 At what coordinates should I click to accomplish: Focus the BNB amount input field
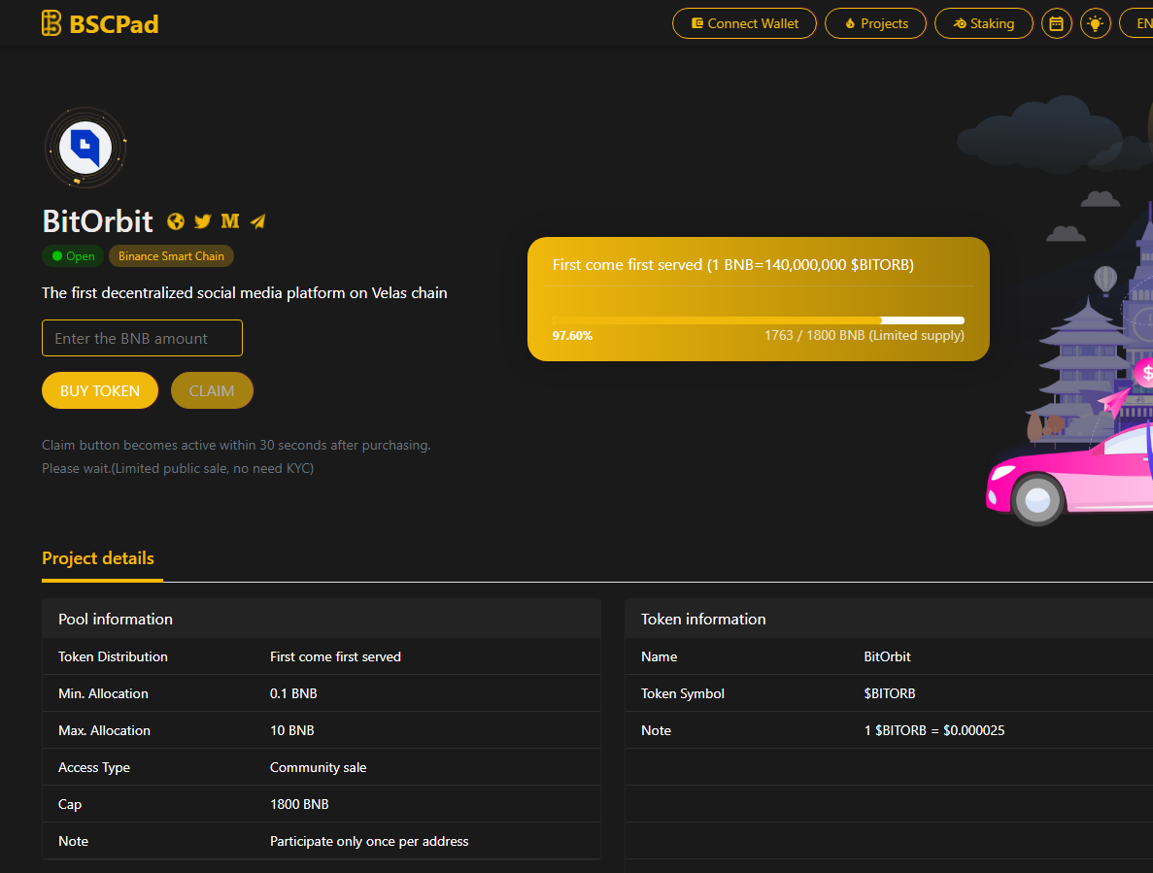[x=142, y=338]
